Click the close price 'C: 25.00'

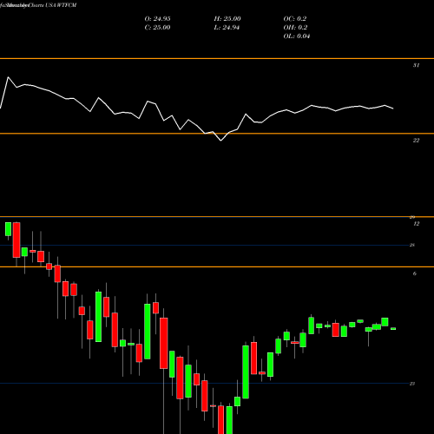click(157, 28)
